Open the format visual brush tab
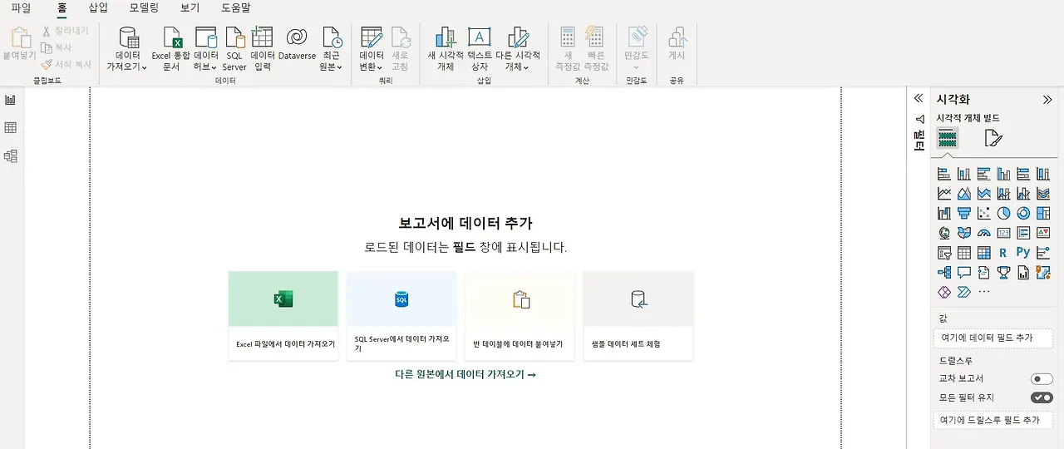This screenshot has width=1064, height=449. click(x=993, y=138)
